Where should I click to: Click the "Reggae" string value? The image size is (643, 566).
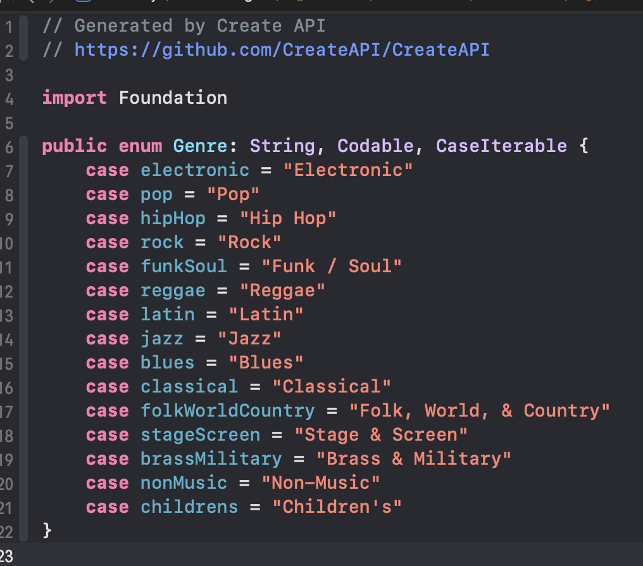(282, 291)
